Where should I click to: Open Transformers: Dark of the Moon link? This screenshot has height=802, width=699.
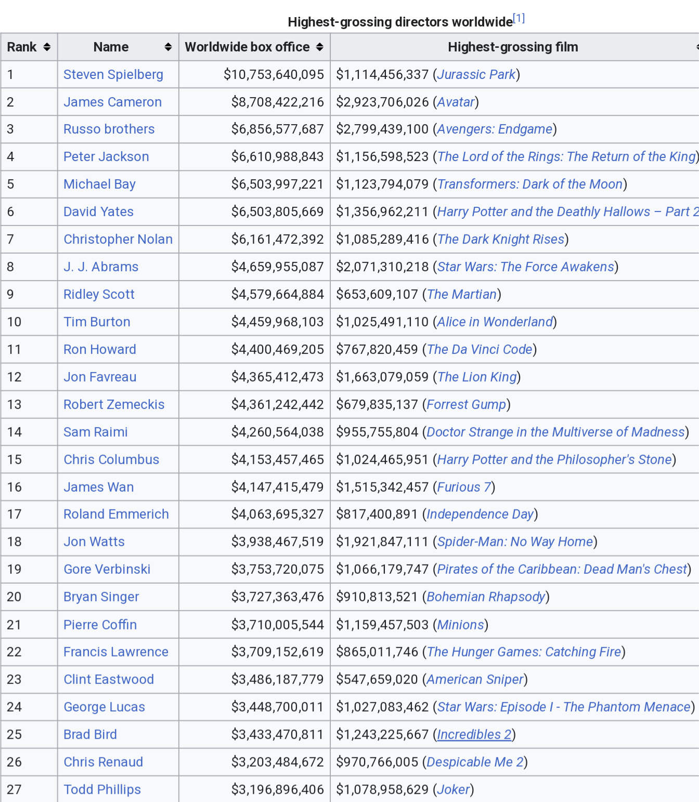[530, 185]
